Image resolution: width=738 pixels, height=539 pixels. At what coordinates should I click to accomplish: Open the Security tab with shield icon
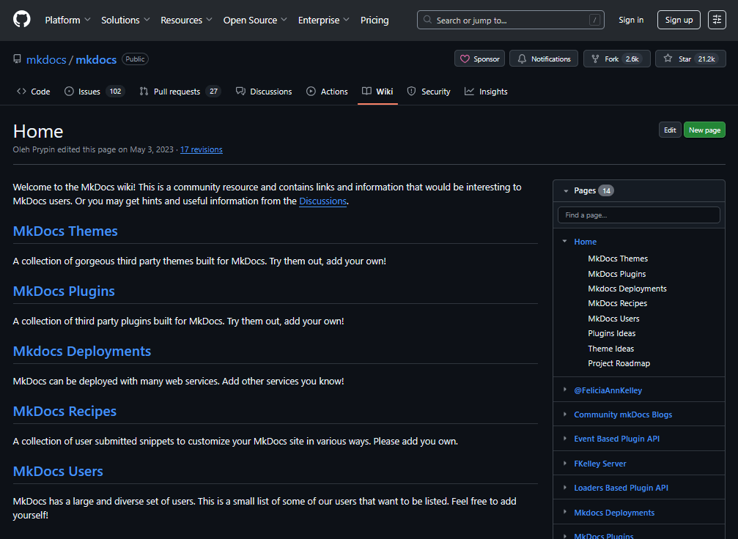(429, 92)
